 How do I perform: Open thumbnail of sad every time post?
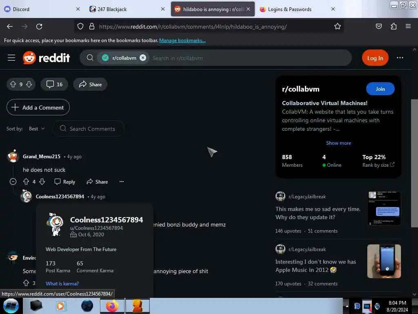[x=384, y=208]
